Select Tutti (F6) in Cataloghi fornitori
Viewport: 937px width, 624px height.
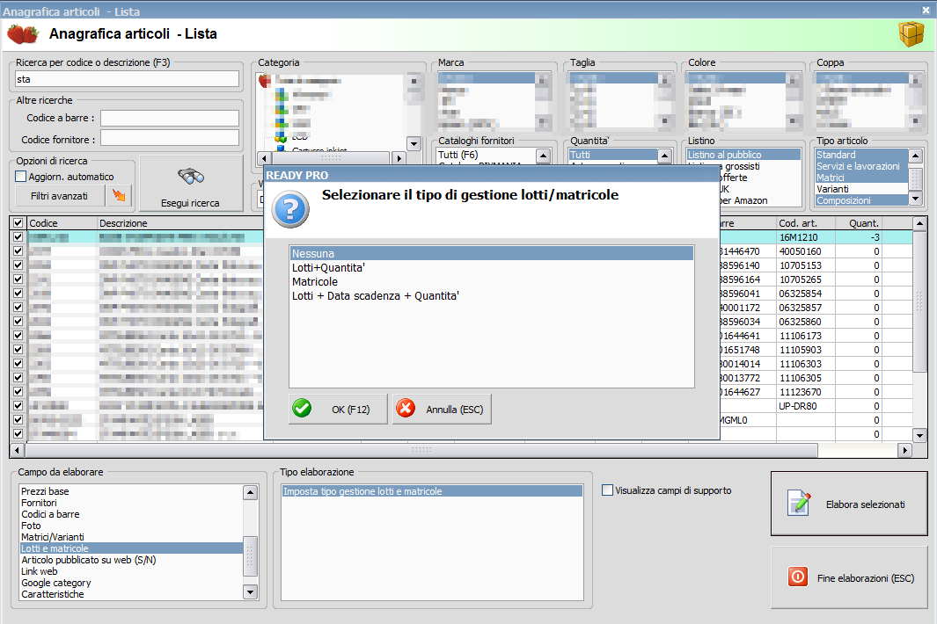click(x=487, y=155)
